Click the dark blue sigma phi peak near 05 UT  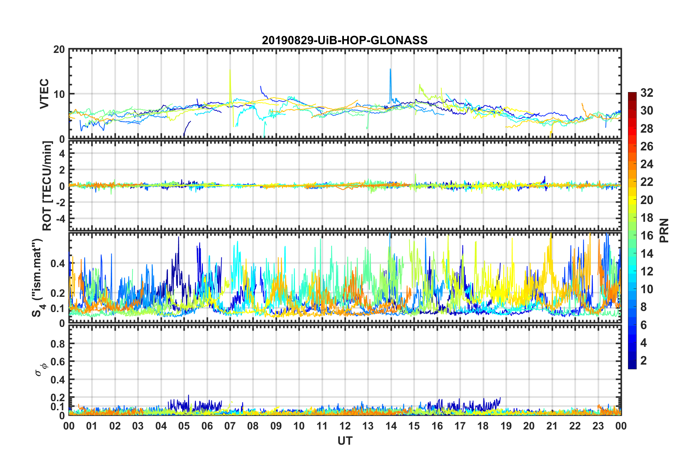click(188, 399)
